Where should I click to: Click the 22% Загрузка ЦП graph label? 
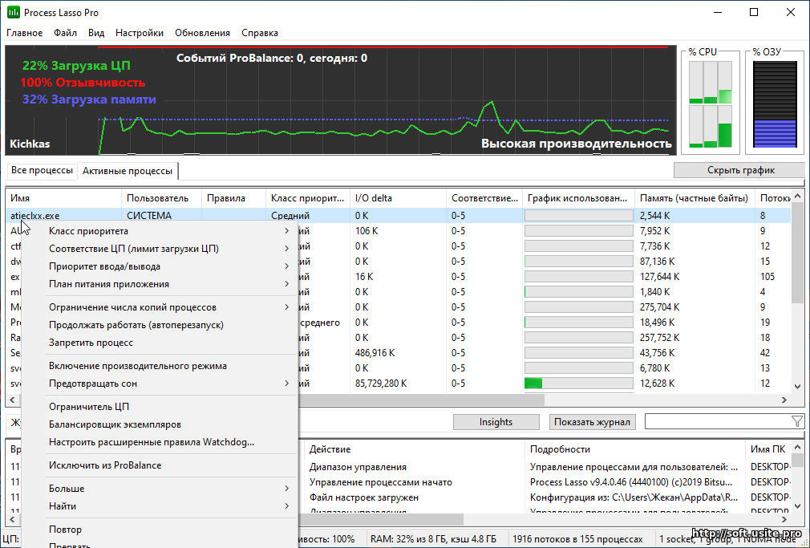76,66
